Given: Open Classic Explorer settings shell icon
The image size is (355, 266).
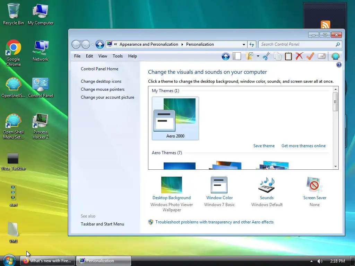Looking at the screenshot, I should pyautogui.click(x=335, y=56).
